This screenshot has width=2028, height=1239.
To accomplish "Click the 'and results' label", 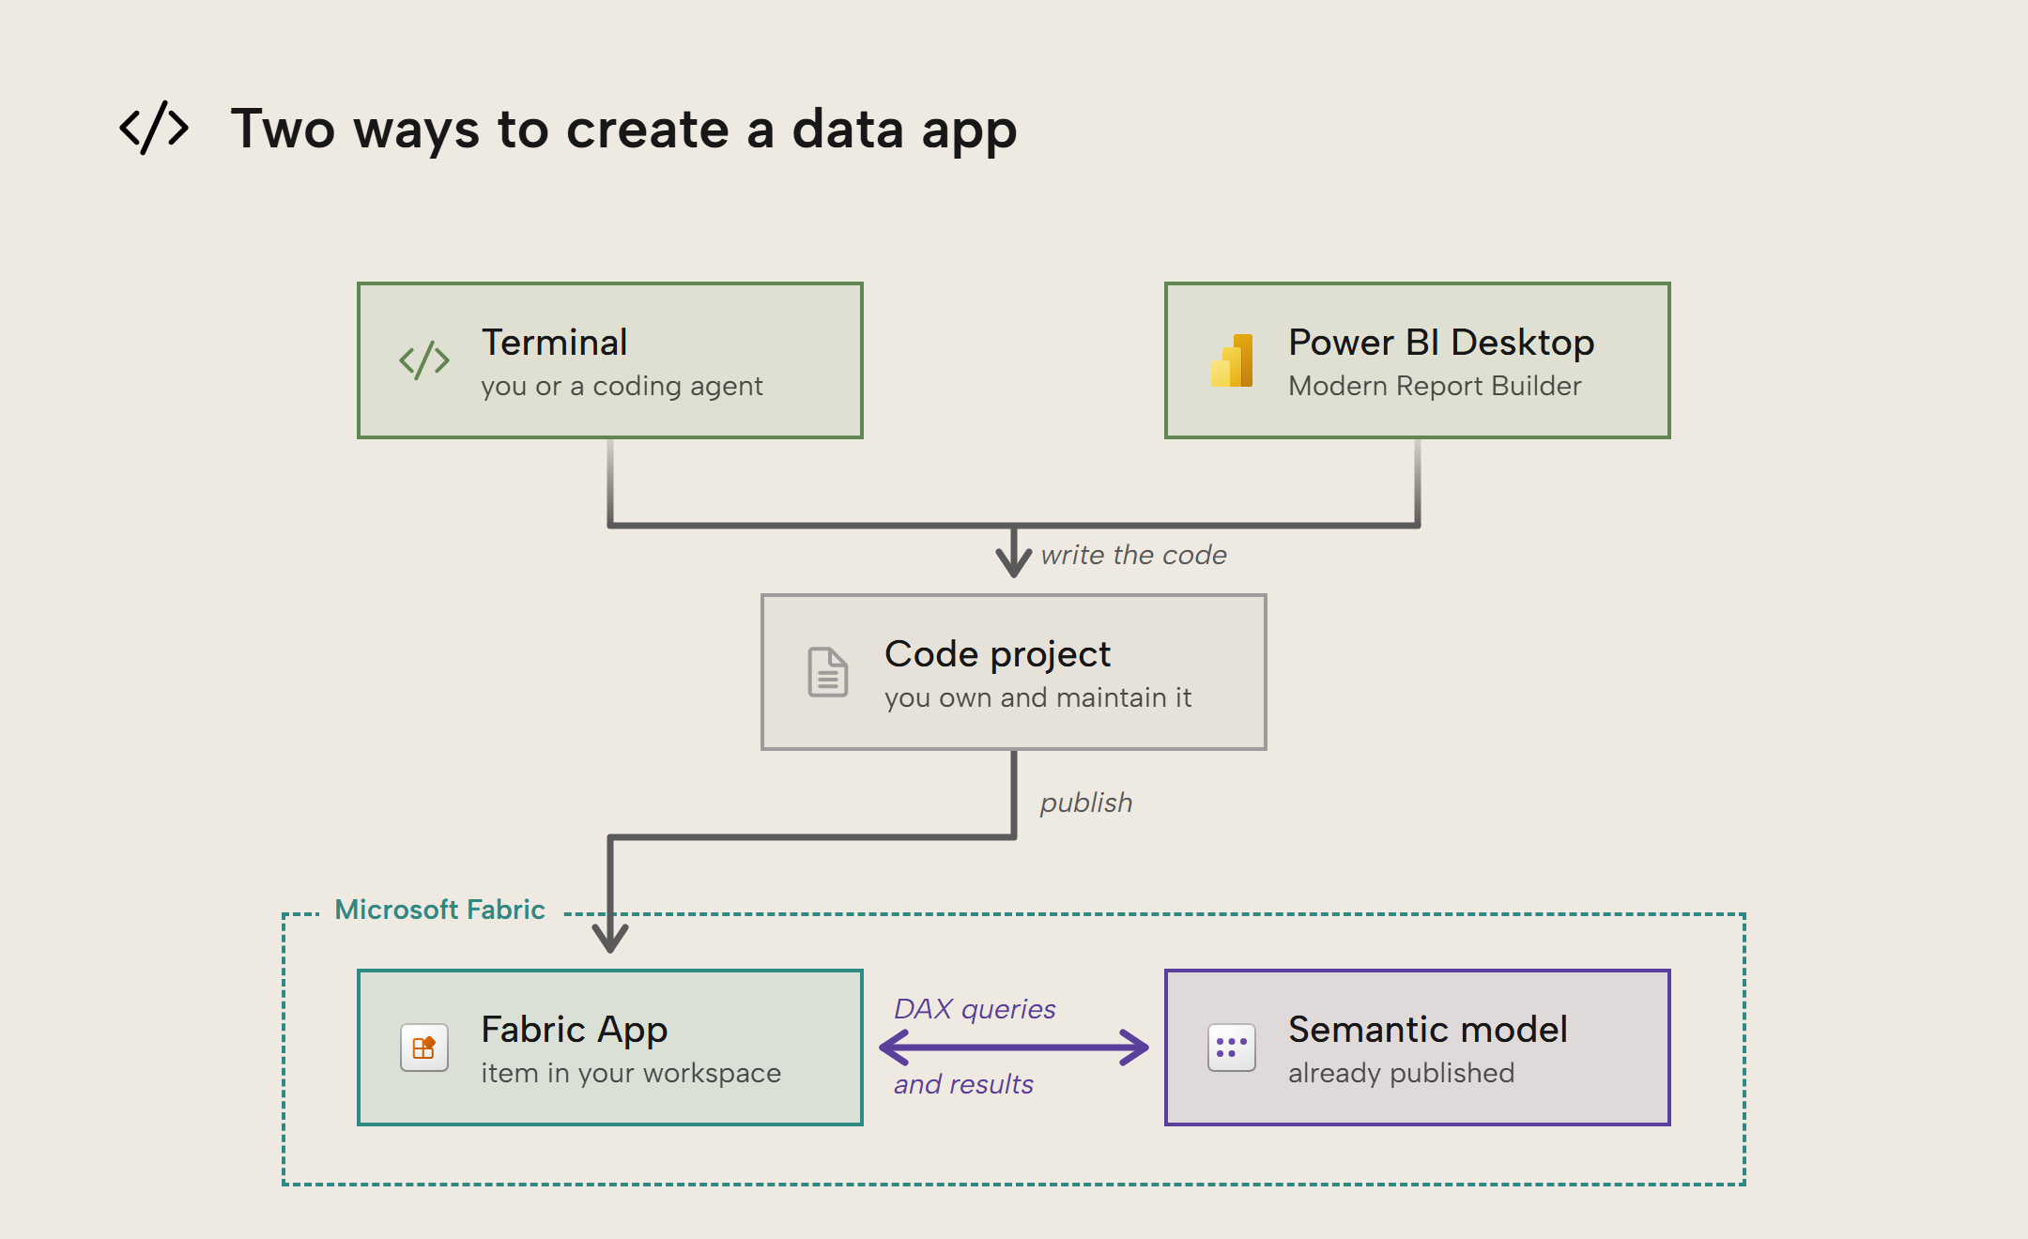I will pyautogui.click(x=963, y=1084).
